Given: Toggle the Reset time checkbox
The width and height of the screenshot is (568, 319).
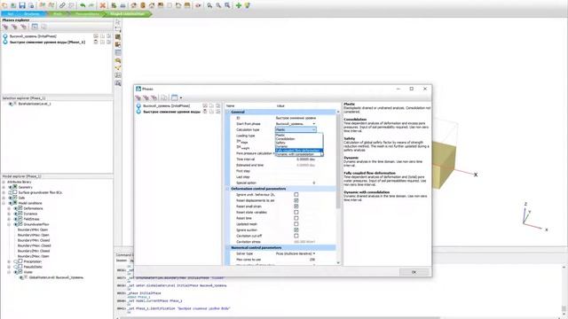Looking at the screenshot, I should point(296,218).
